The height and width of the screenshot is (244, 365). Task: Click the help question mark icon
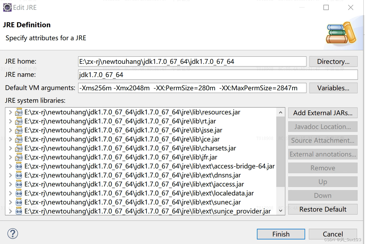13,233
